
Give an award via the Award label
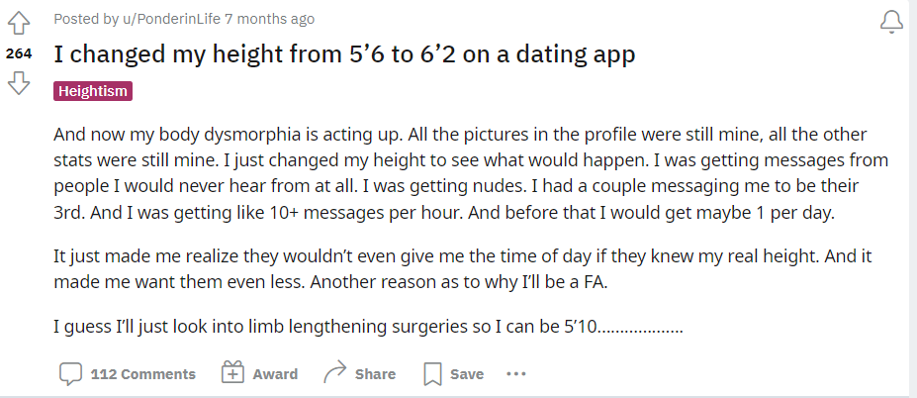[x=275, y=374]
